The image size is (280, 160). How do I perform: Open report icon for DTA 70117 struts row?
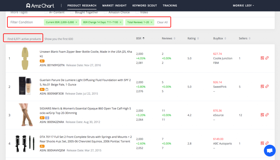(262, 143)
